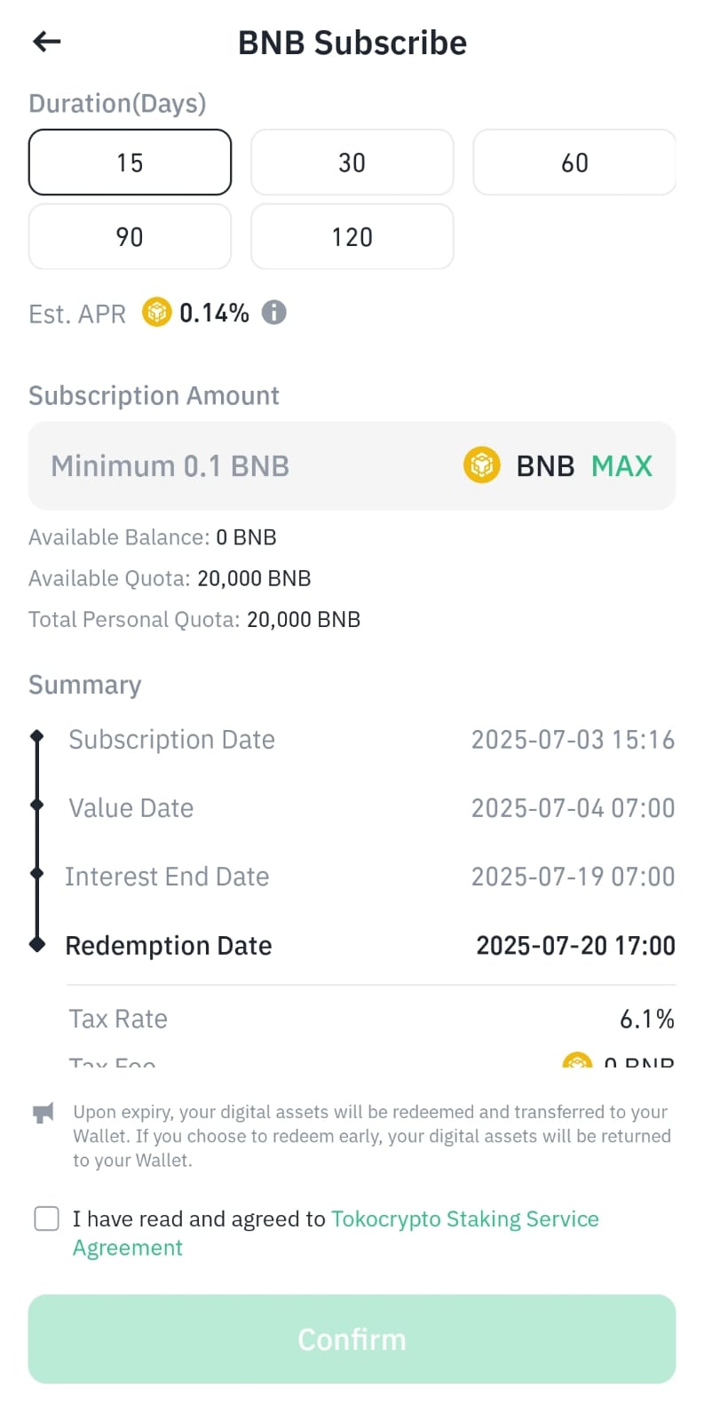Choose the 120 days duration
Screen dimensions: 704x1421
[352, 237]
